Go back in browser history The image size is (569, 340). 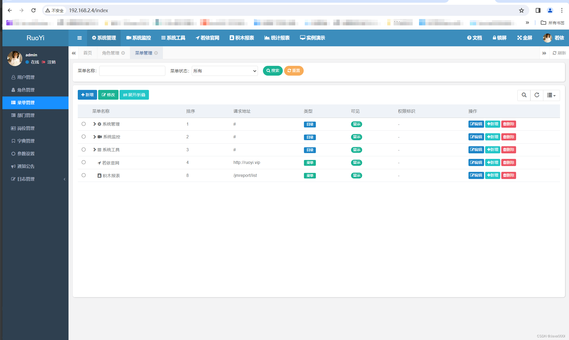(10, 10)
